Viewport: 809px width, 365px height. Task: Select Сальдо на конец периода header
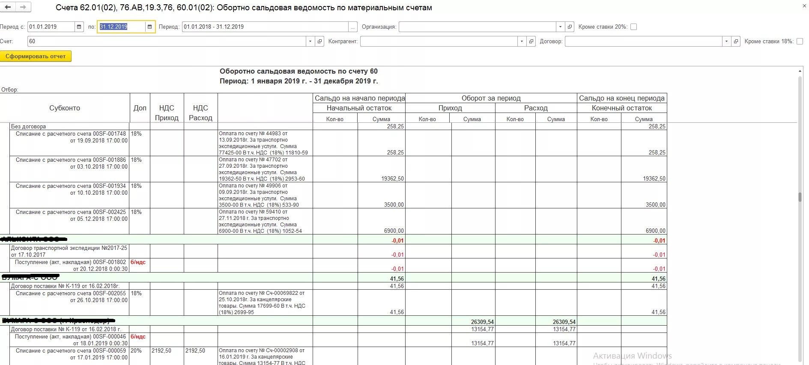click(622, 98)
